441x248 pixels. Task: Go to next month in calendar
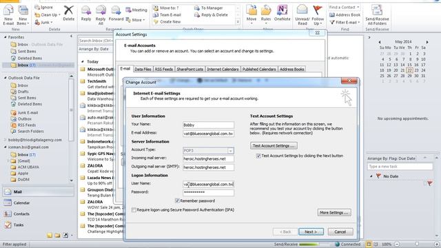tap(427, 42)
